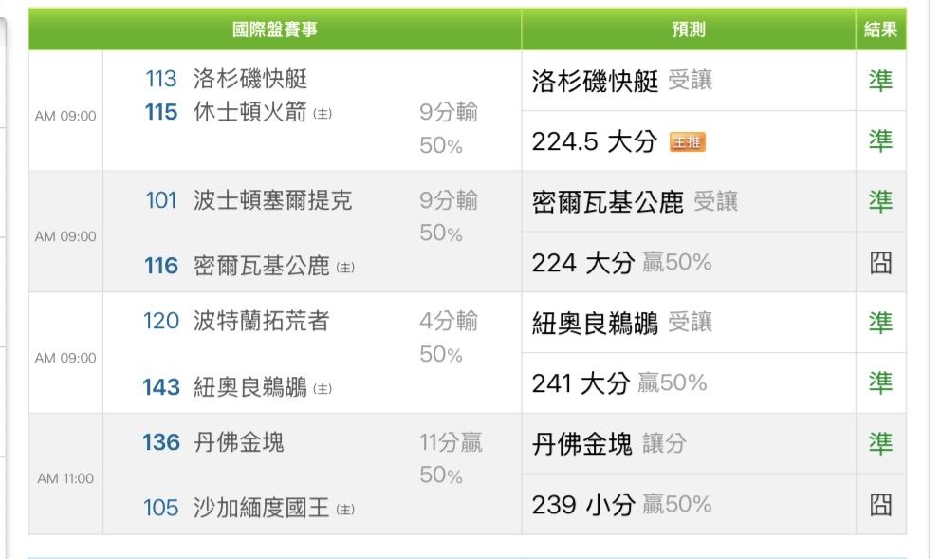The width and height of the screenshot is (941, 559).
Task: Click the 準 result for 密爾瓦基公鹿 受讓
Action: pyautogui.click(x=880, y=201)
